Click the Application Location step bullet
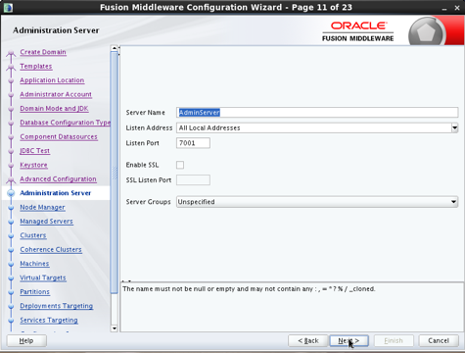Screen dimensions: 465x353 [x=11, y=80]
